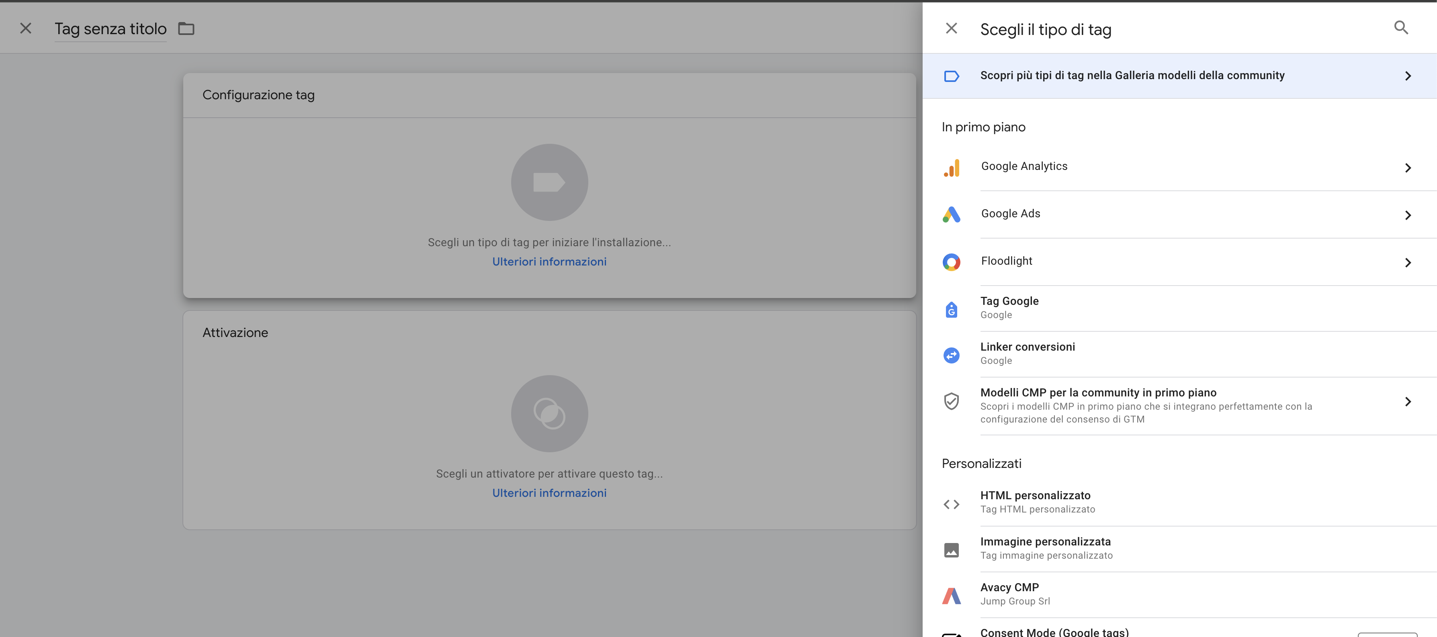Click the trigger placeholder icon in Attivazione
1437x637 pixels.
click(x=549, y=414)
